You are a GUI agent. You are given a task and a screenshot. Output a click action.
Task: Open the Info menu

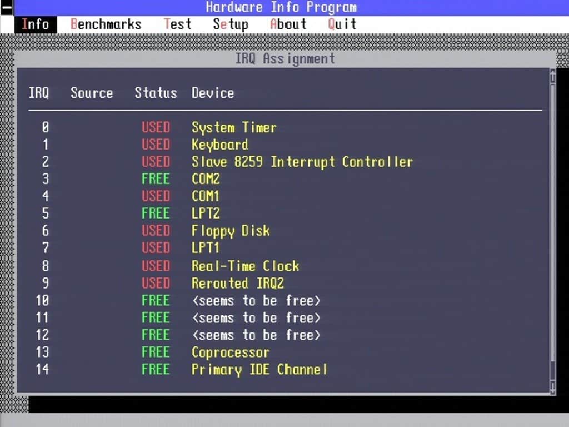(x=36, y=24)
